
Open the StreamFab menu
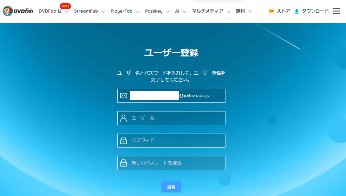click(86, 11)
